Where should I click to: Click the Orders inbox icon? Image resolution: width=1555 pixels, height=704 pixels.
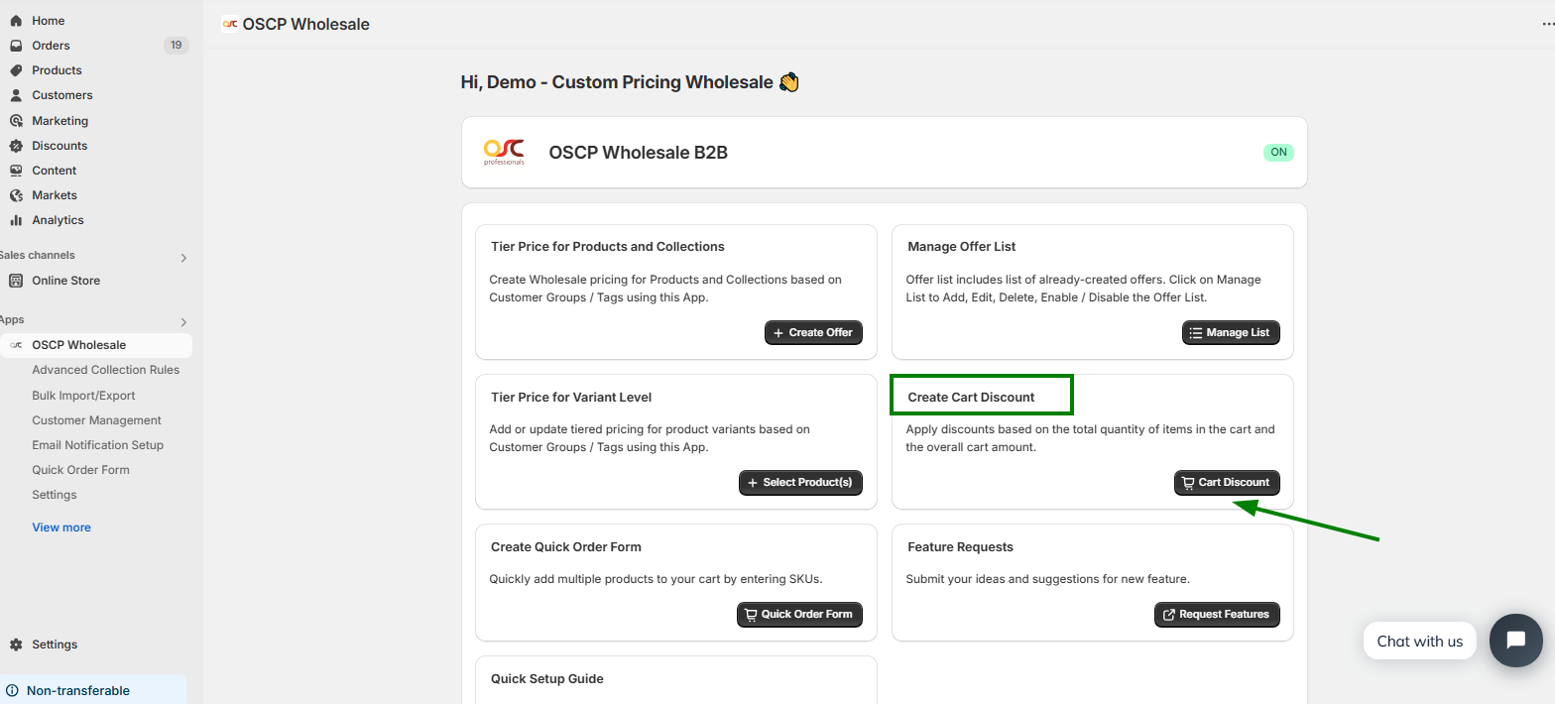click(x=16, y=46)
